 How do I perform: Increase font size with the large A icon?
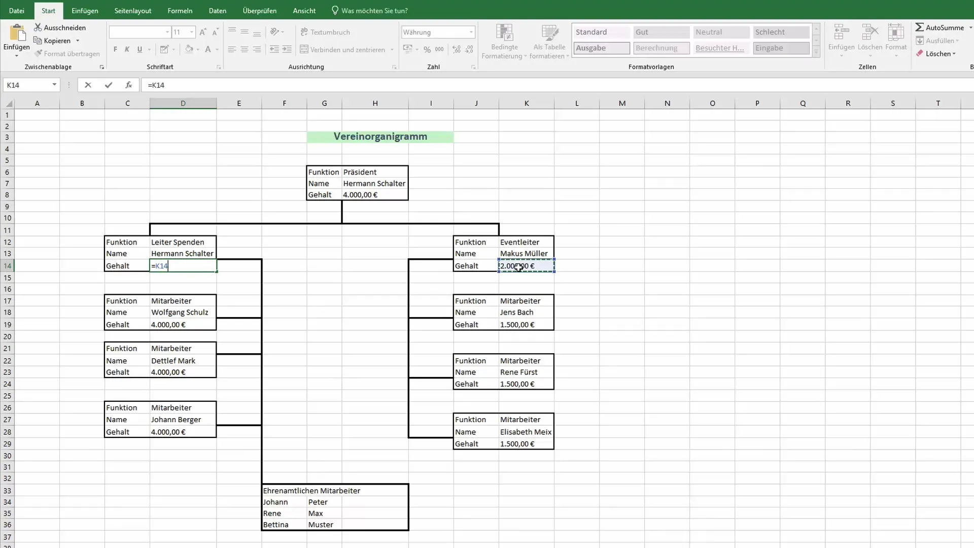[x=203, y=32]
